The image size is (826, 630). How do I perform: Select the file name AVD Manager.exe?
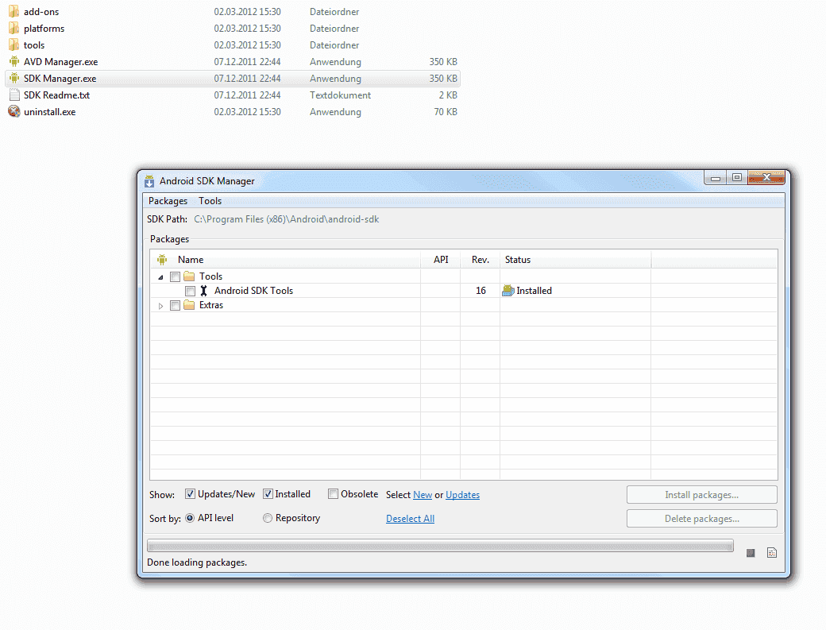pyautogui.click(x=60, y=62)
